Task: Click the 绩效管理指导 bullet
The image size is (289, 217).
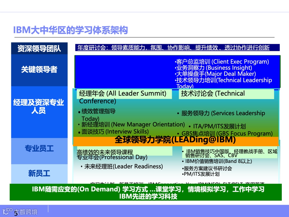Action: 97,111
